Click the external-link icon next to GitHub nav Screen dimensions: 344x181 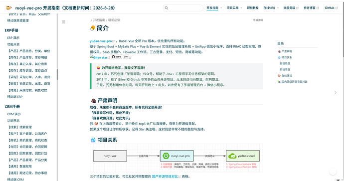pos(337,8)
